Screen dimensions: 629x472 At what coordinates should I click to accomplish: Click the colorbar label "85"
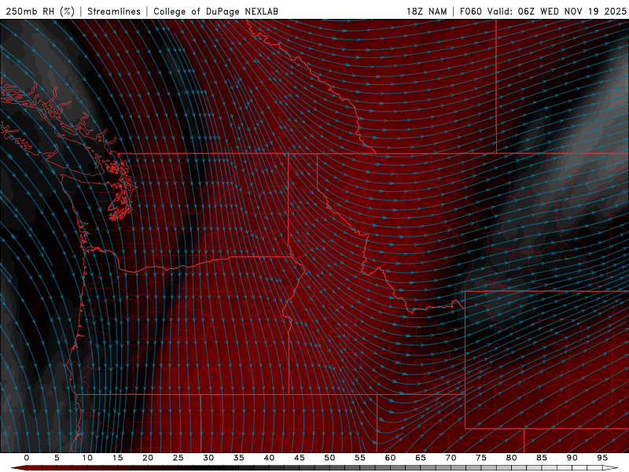[542, 458]
